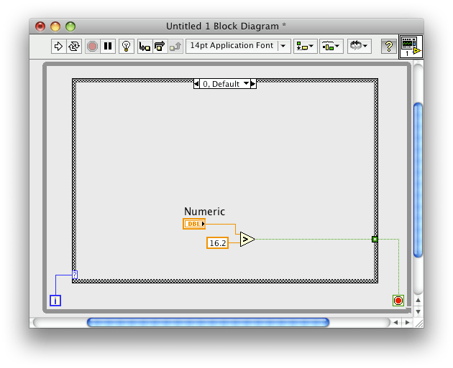
Task: Minimize window with yellow button
Action: [x=55, y=27]
